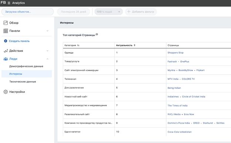Open Coca-Cola Uzbekistan page link
Screen dimensions: 231x143
pyautogui.click(x=180, y=132)
